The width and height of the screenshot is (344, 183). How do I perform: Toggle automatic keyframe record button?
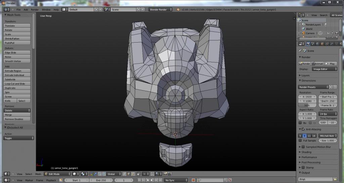pos(193,180)
